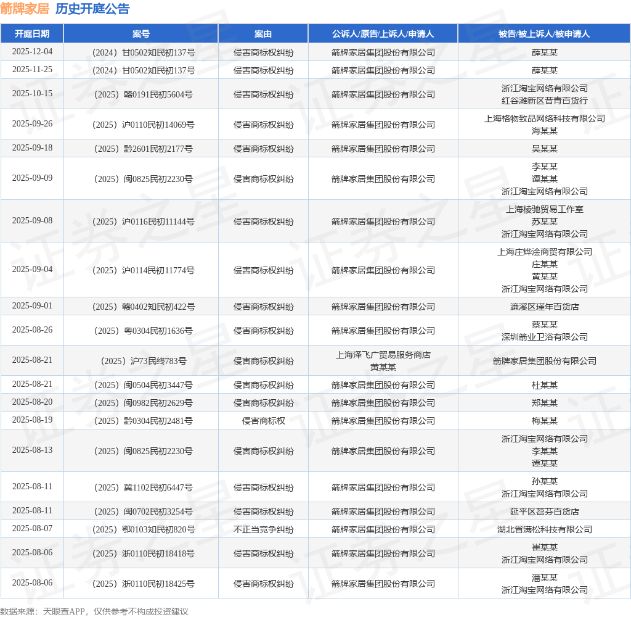This screenshot has height=617, width=631.
Task: Click defendant 崔某某
Action: tap(544, 548)
